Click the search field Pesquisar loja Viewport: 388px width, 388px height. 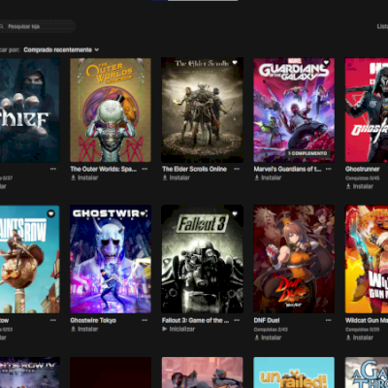click(x=38, y=26)
